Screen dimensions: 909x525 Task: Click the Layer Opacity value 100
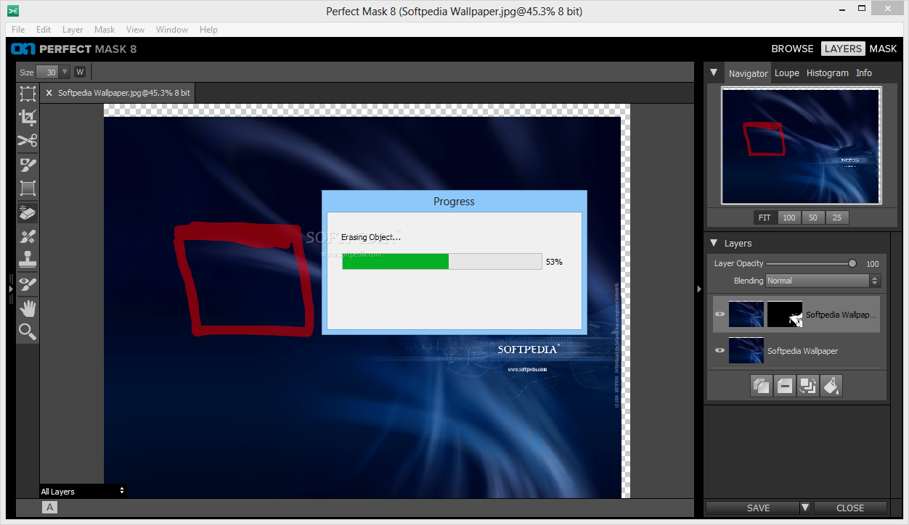tap(873, 264)
